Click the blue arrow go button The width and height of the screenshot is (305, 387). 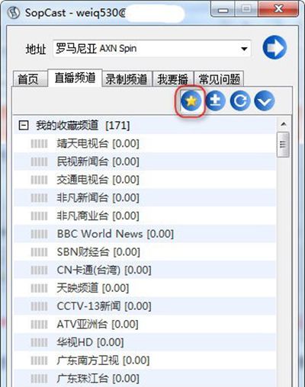[274, 47]
